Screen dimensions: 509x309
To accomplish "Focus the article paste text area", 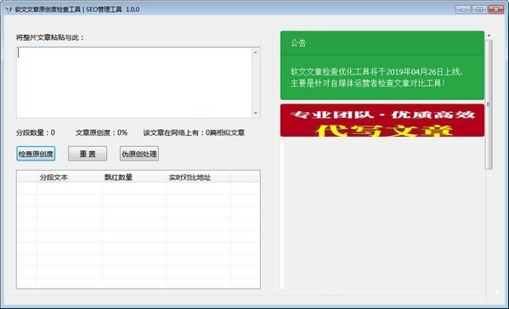I will [134, 82].
